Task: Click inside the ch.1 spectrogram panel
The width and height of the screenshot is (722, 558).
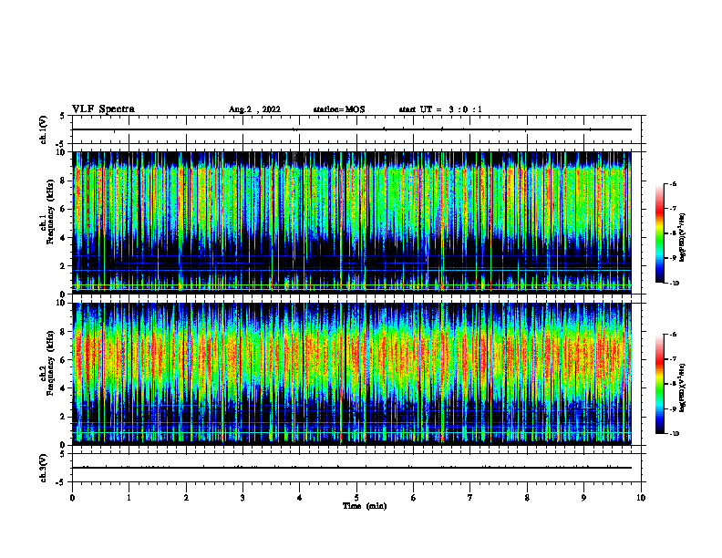Action: coord(352,222)
